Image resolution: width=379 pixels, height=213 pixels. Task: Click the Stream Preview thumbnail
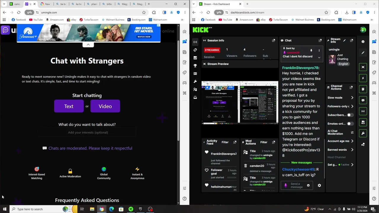pyautogui.click(x=240, y=102)
